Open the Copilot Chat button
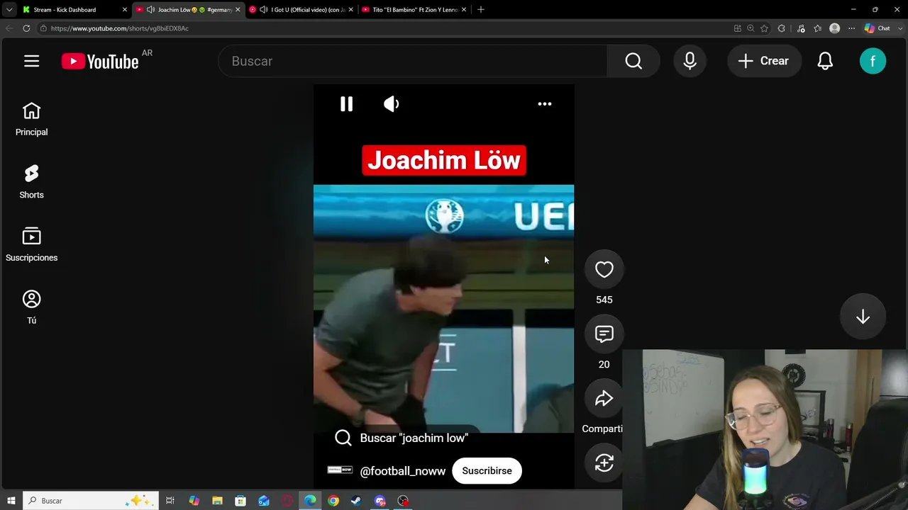Viewport: 908px width, 510px height. click(x=877, y=28)
